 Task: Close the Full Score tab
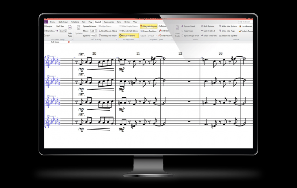tap(69, 42)
